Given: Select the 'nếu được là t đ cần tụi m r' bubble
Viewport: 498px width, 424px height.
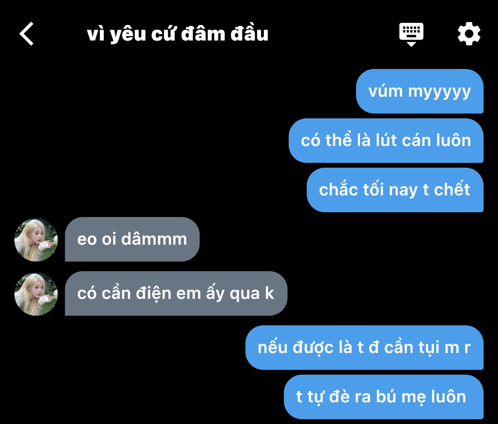Looking at the screenshot, I should point(364,347).
